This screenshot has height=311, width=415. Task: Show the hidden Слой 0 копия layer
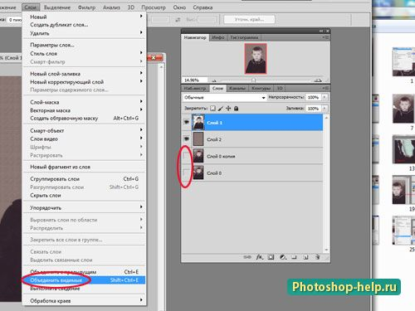187,156
